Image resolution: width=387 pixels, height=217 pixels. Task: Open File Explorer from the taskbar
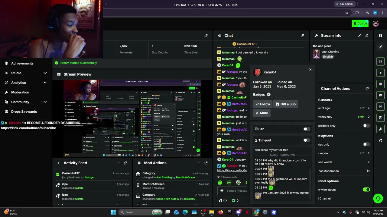tap(212, 212)
